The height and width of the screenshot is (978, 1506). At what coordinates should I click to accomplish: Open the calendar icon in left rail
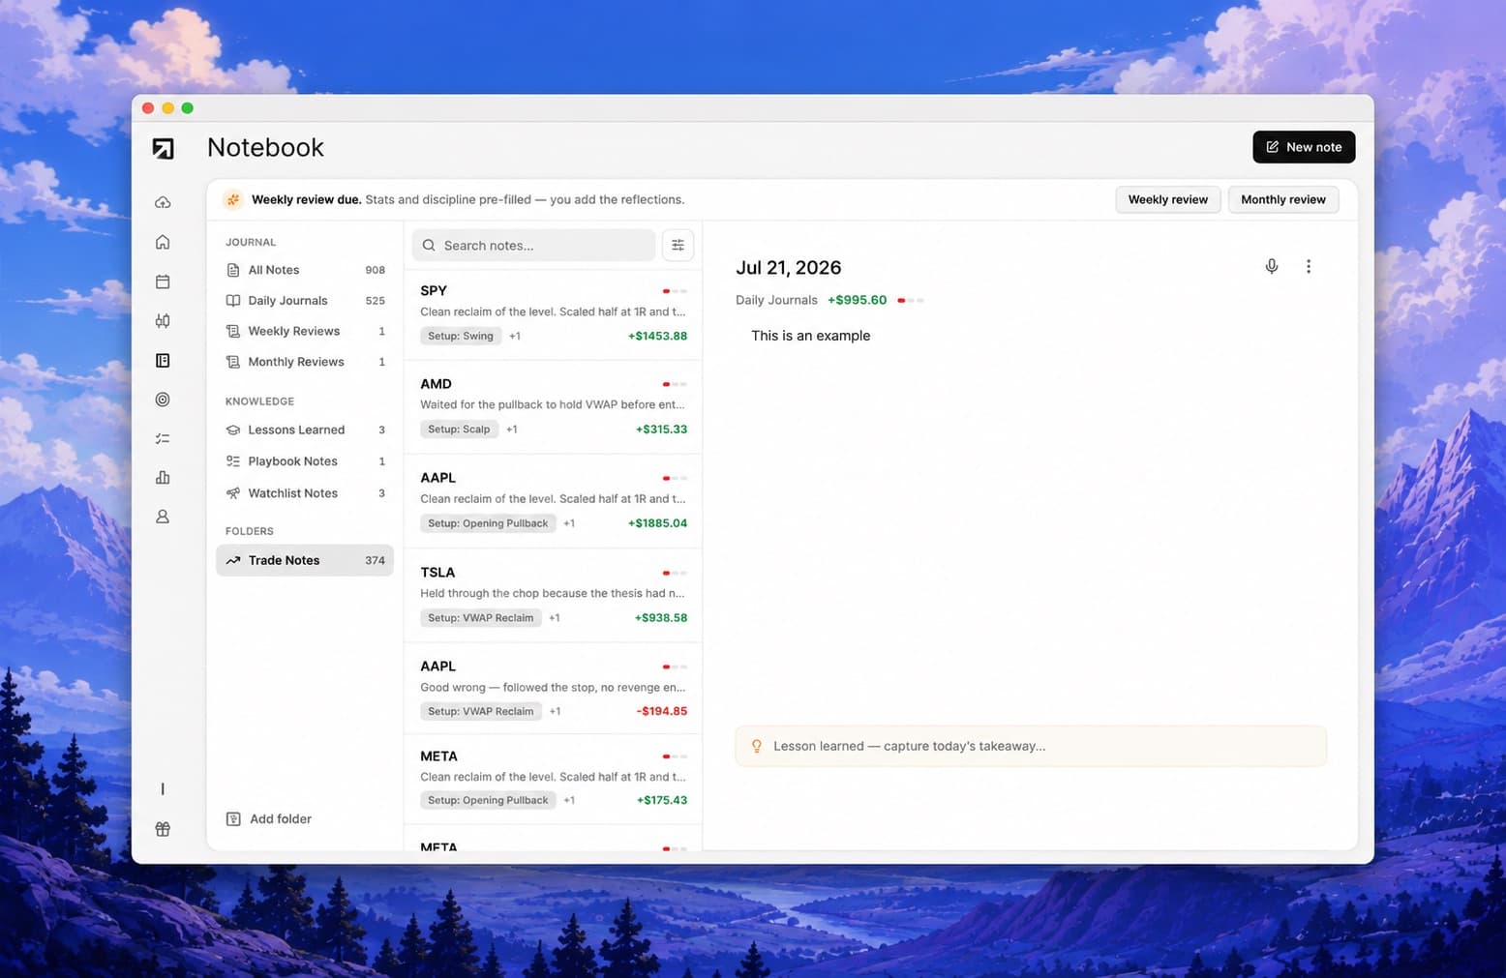(163, 282)
